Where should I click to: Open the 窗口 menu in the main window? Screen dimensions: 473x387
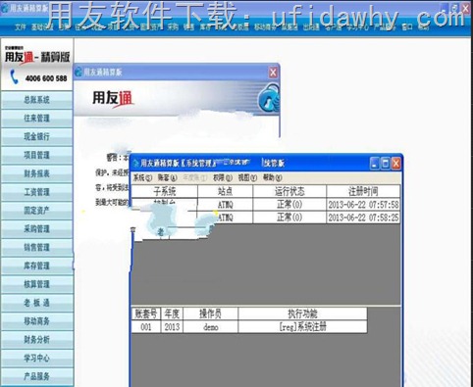(x=406, y=27)
